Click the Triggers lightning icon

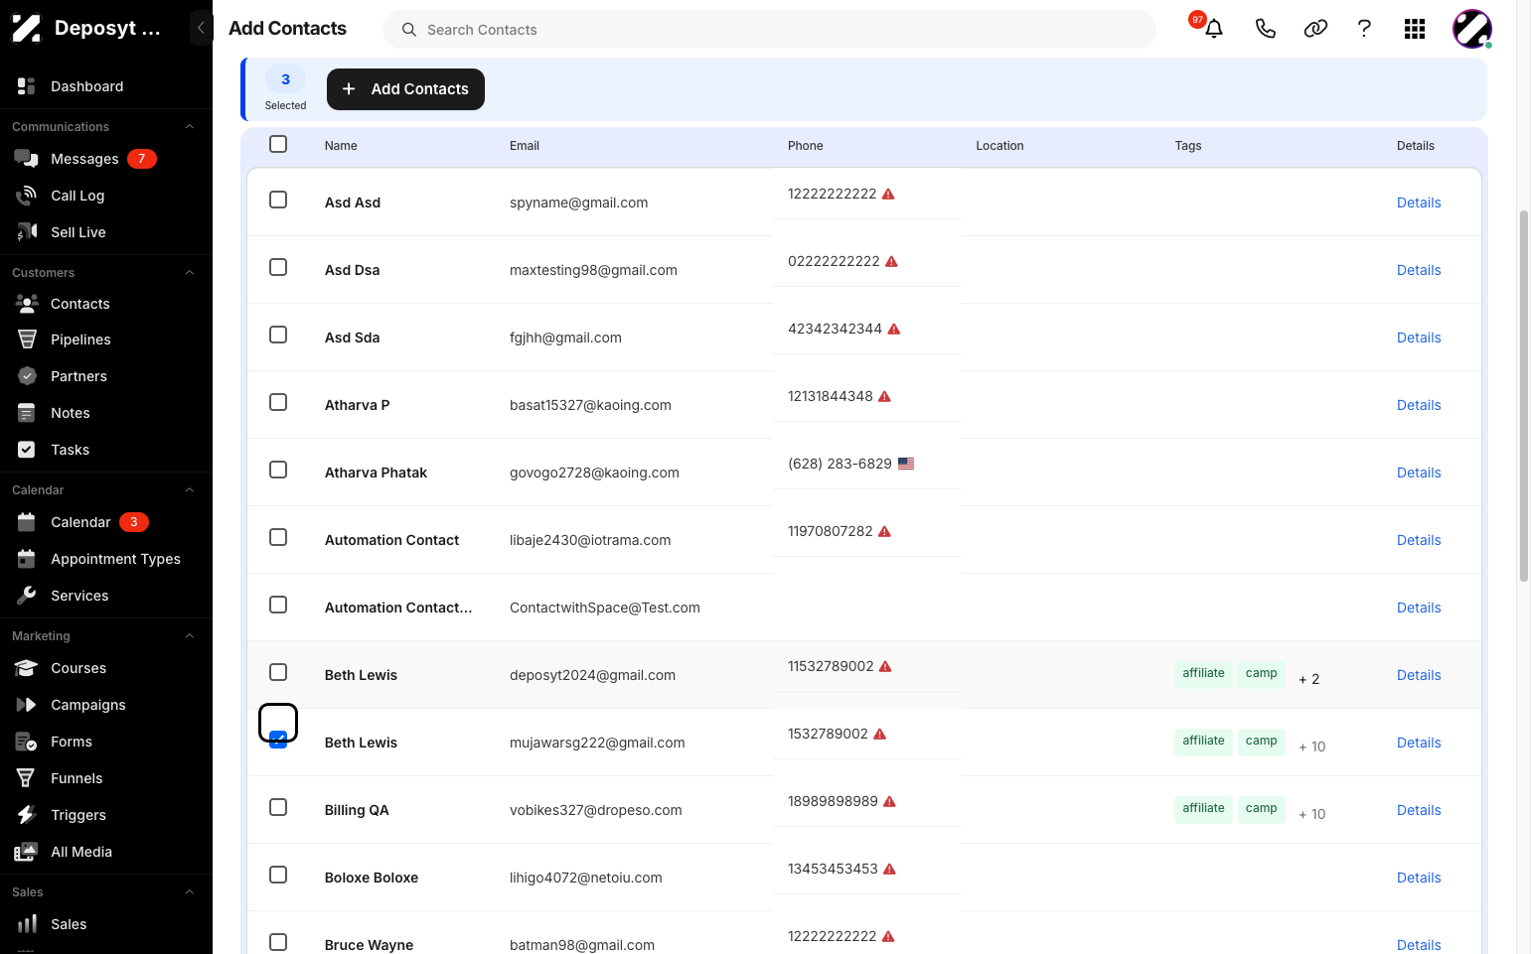click(27, 815)
